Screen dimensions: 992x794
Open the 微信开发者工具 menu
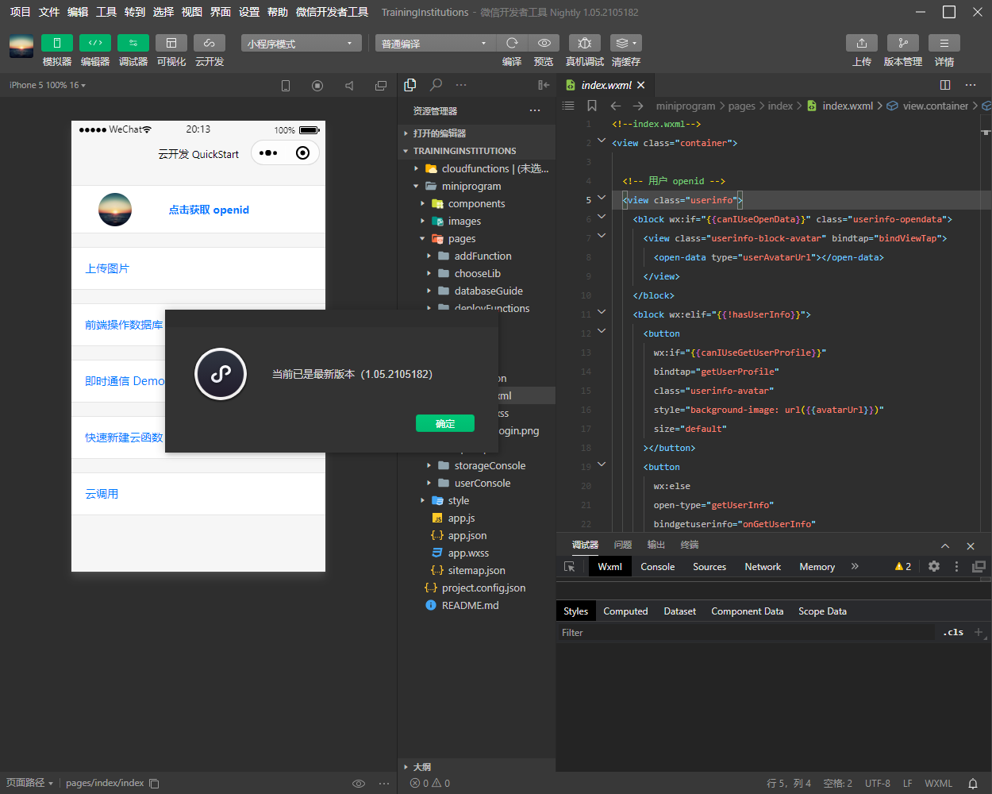click(x=332, y=12)
